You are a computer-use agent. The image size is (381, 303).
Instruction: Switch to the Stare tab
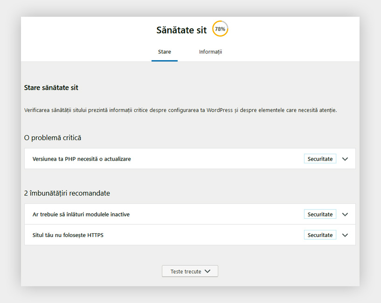point(164,52)
